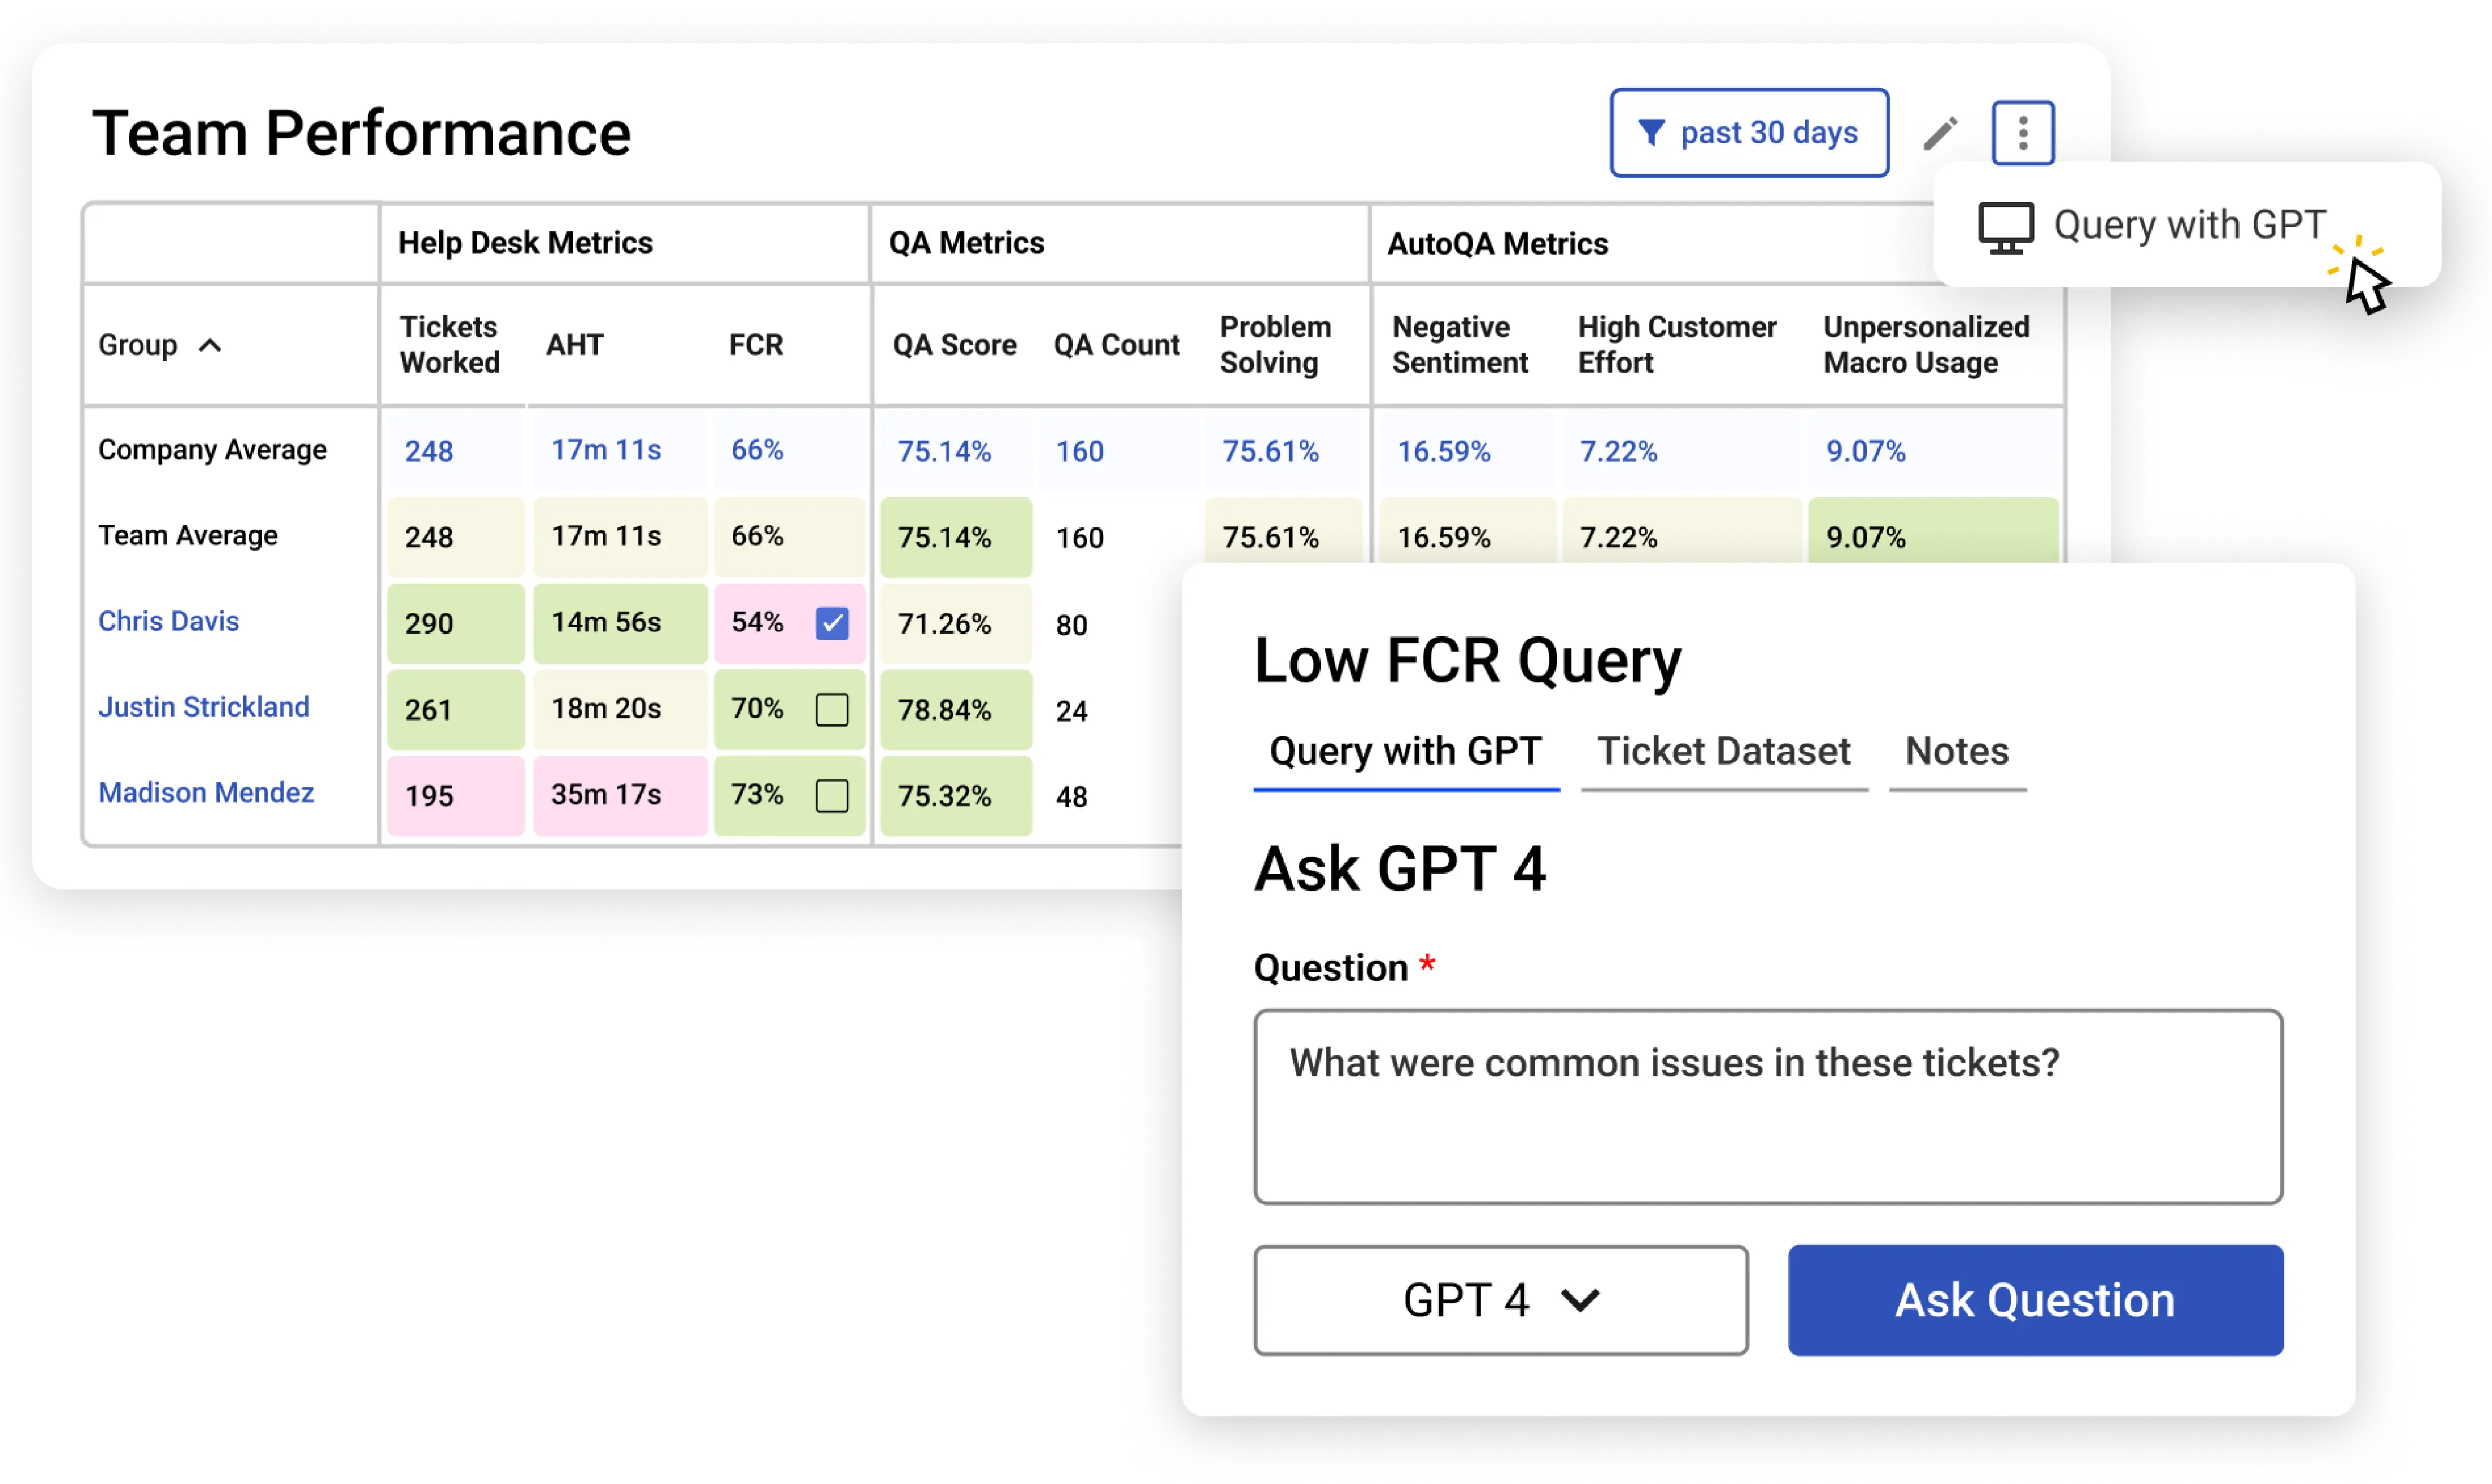Click Justin Strickland tickets worked 261
Image resolution: width=2492 pixels, height=1484 pixels.
pos(456,709)
